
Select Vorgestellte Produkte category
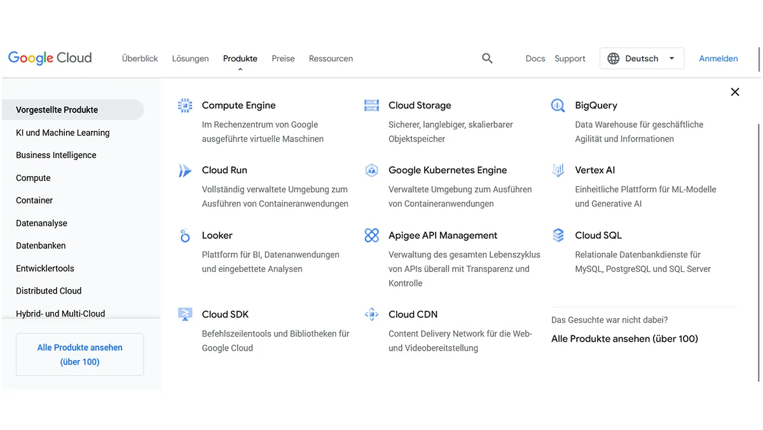point(73,110)
